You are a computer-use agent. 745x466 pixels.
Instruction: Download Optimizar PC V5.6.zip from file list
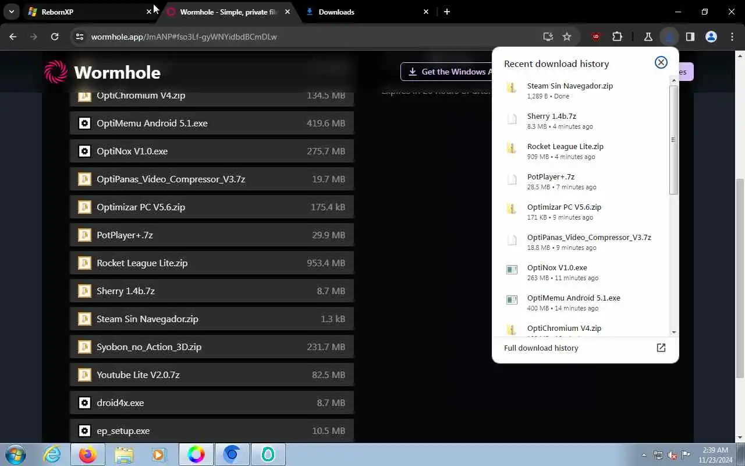pyautogui.click(x=212, y=207)
